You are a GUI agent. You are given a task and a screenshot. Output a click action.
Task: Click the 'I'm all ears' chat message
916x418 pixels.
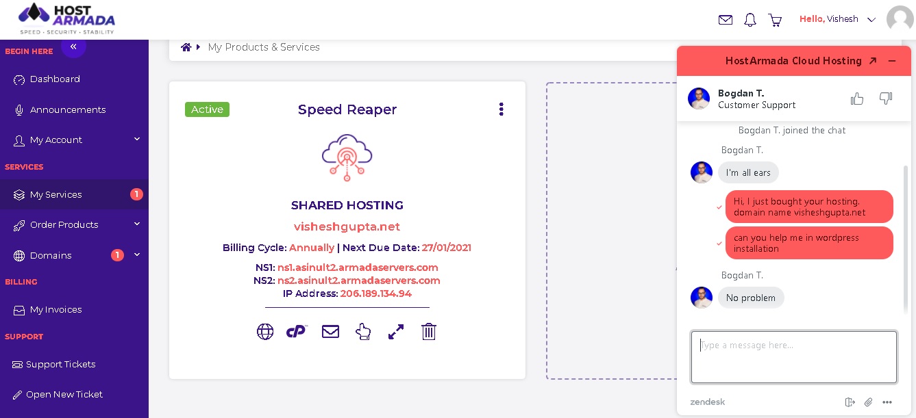click(x=748, y=172)
